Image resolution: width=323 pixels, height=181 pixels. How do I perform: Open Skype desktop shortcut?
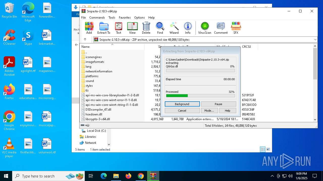28,37
